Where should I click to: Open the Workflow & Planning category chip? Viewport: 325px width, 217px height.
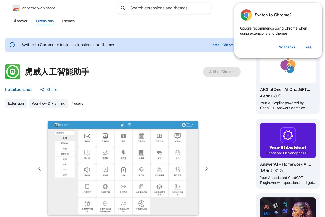(48, 103)
